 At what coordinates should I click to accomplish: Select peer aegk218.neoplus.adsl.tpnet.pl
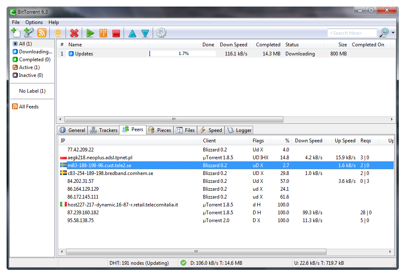click(x=226, y=158)
